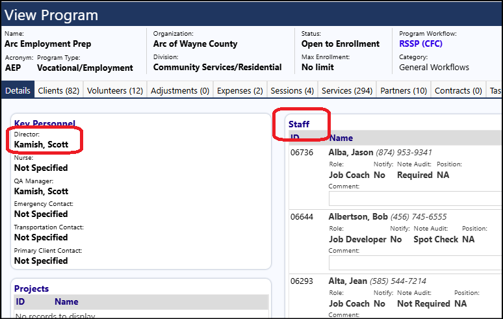Click Jason Alba's Required note audit value

(x=415, y=175)
